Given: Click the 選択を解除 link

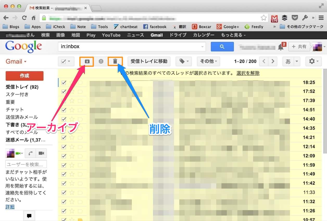Looking at the screenshot, I should (x=248, y=73).
